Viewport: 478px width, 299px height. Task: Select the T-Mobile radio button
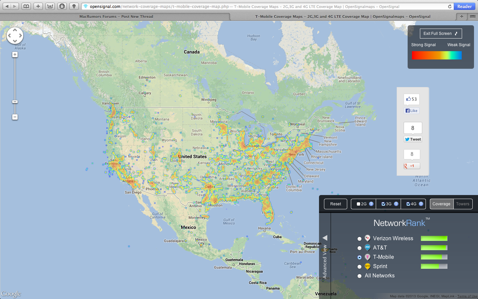pos(359,257)
